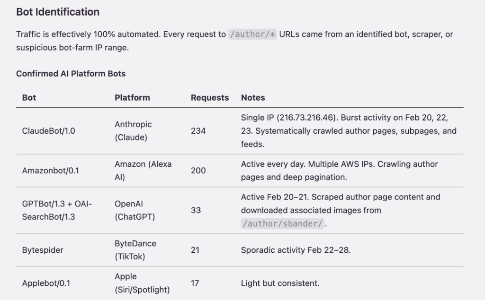The height and width of the screenshot is (300, 485).
Task: Click the Confirmed AI Platform Bots subheading
Action: (71, 74)
